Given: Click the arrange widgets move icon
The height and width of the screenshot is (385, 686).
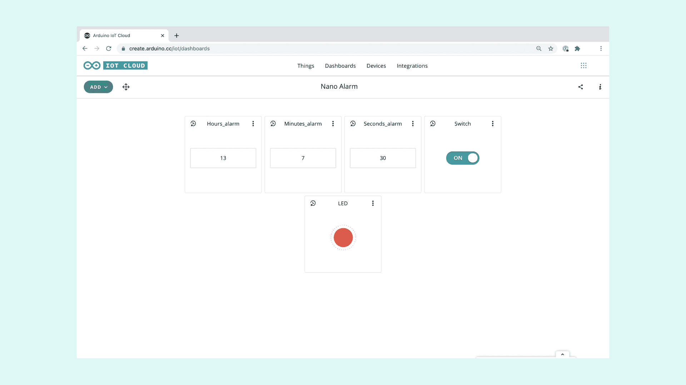Looking at the screenshot, I should pyautogui.click(x=126, y=87).
